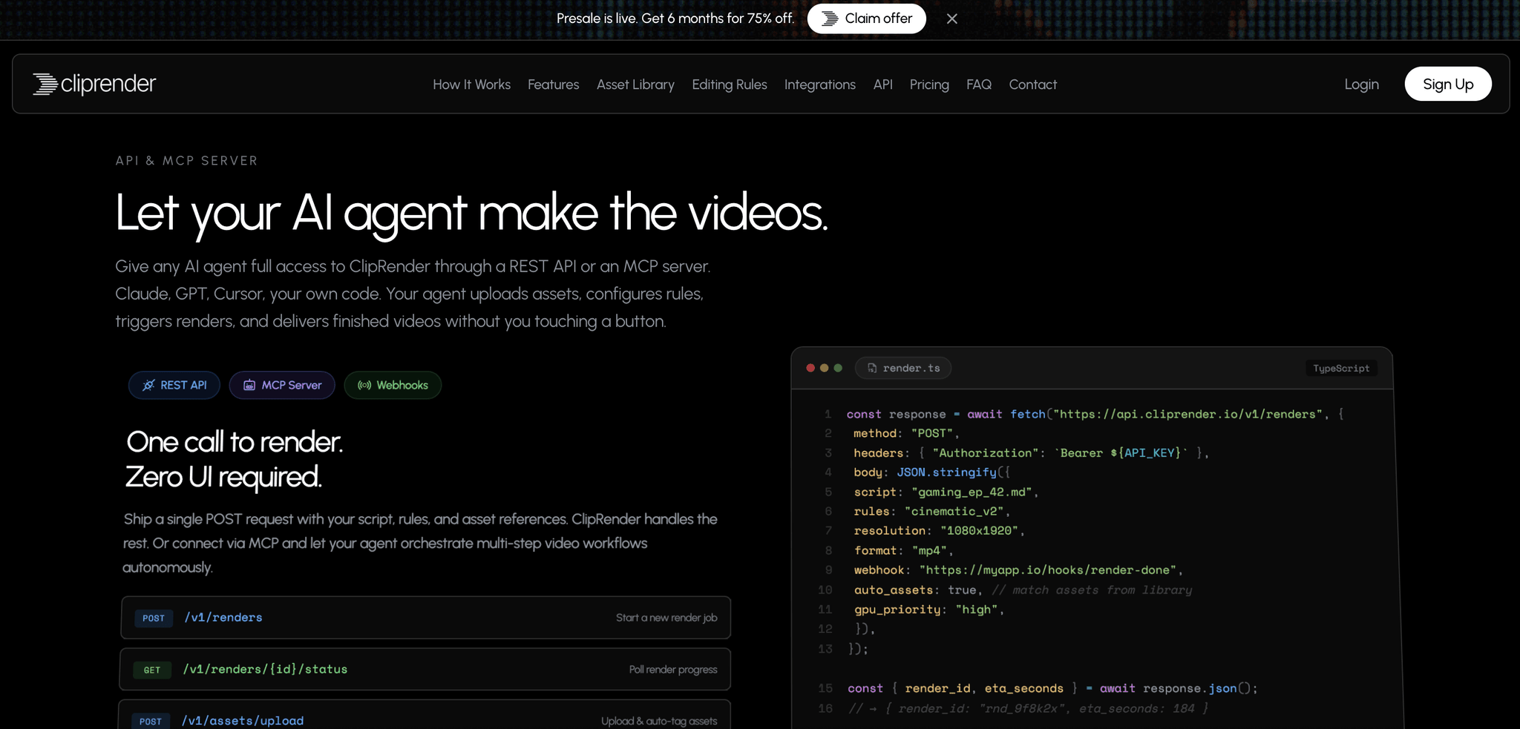Image resolution: width=1520 pixels, height=729 pixels.
Task: Click the POST /v1/renders endpoint row
Action: click(425, 618)
